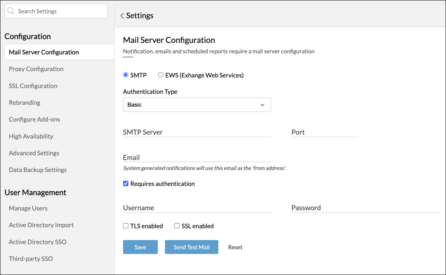Viewport: 446px width, 275px height.
Task: Open the Authentication Type dropdown
Action: [197, 105]
